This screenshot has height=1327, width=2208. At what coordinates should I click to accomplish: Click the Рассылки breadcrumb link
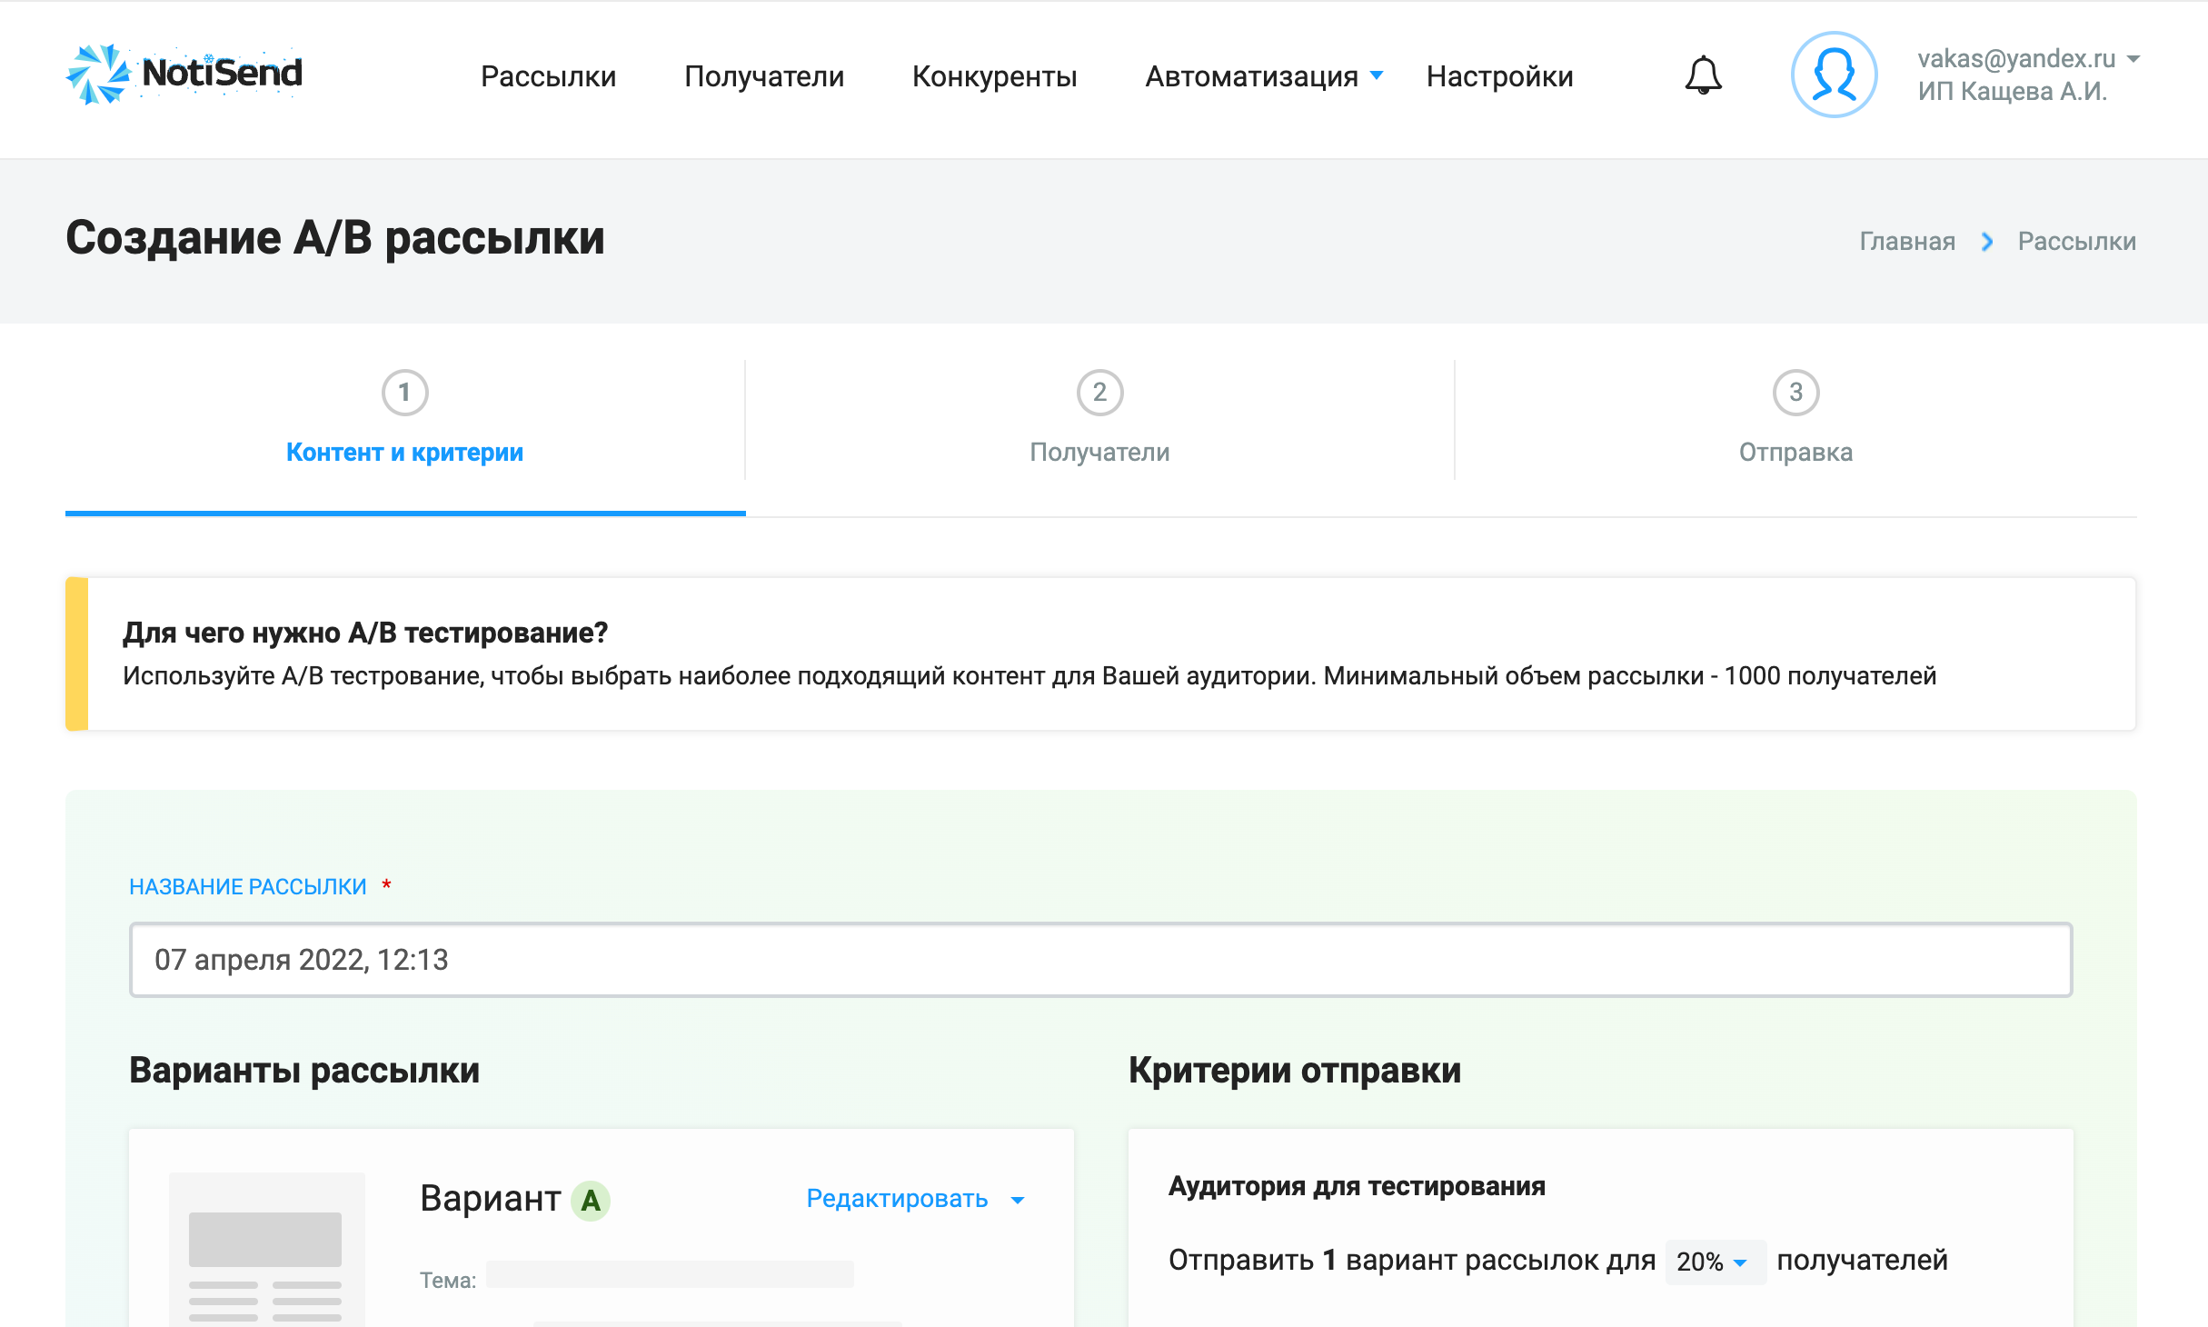coord(2076,242)
